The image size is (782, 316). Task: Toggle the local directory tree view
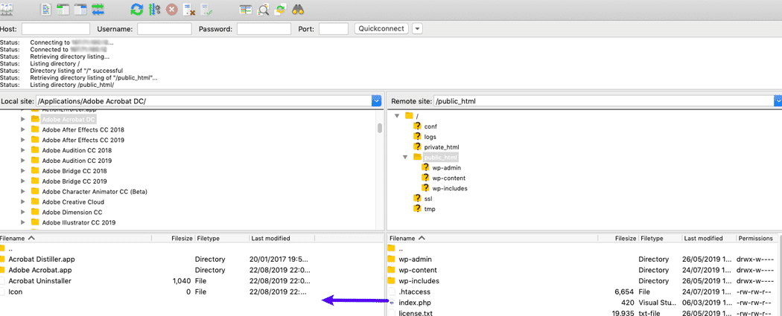point(63,10)
